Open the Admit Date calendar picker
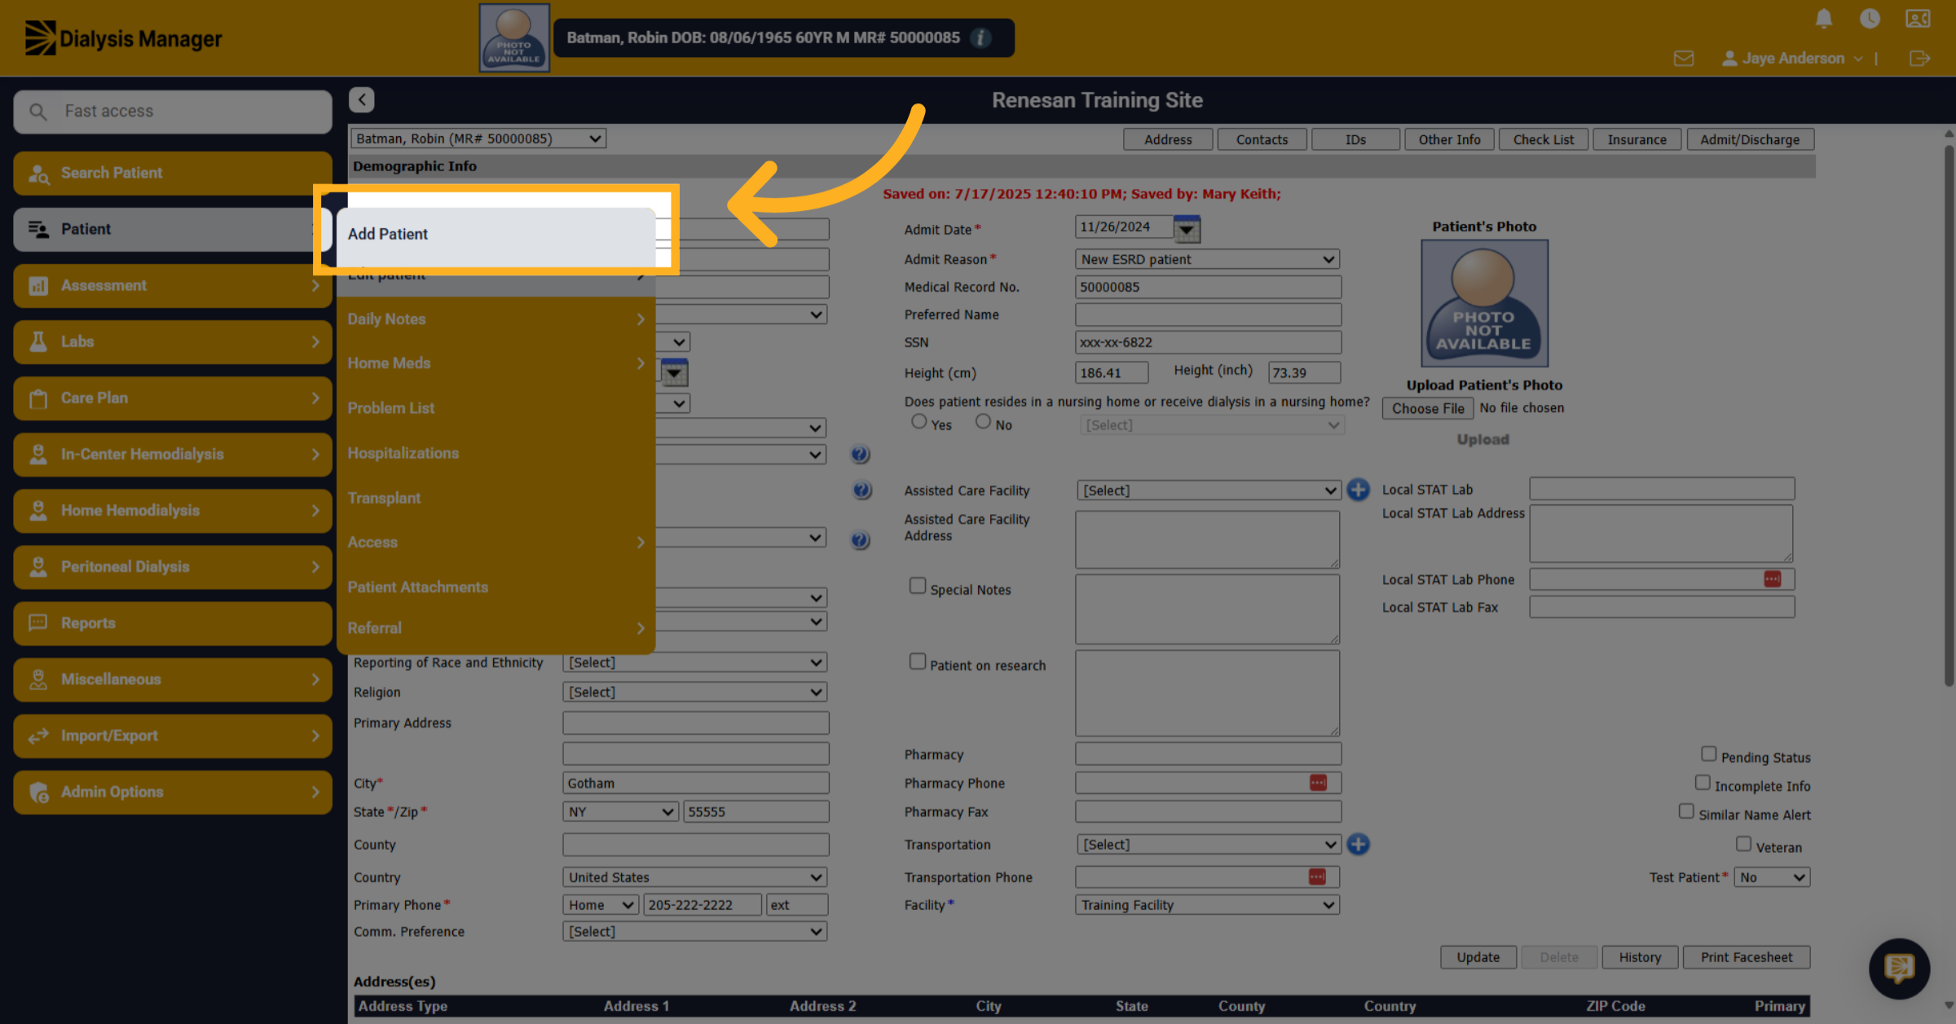 (1187, 229)
